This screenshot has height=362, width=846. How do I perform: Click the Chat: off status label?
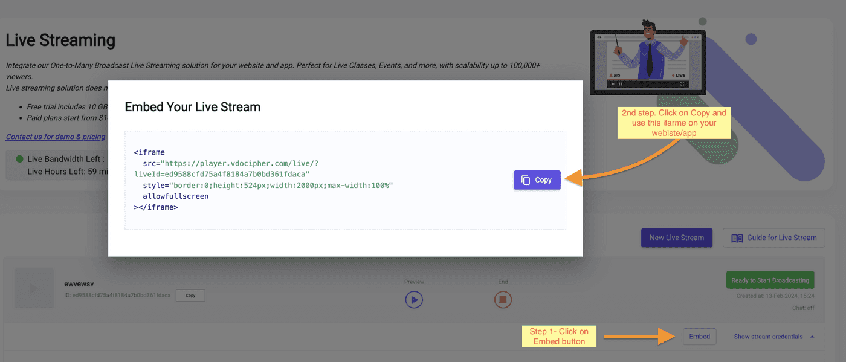[x=803, y=307]
